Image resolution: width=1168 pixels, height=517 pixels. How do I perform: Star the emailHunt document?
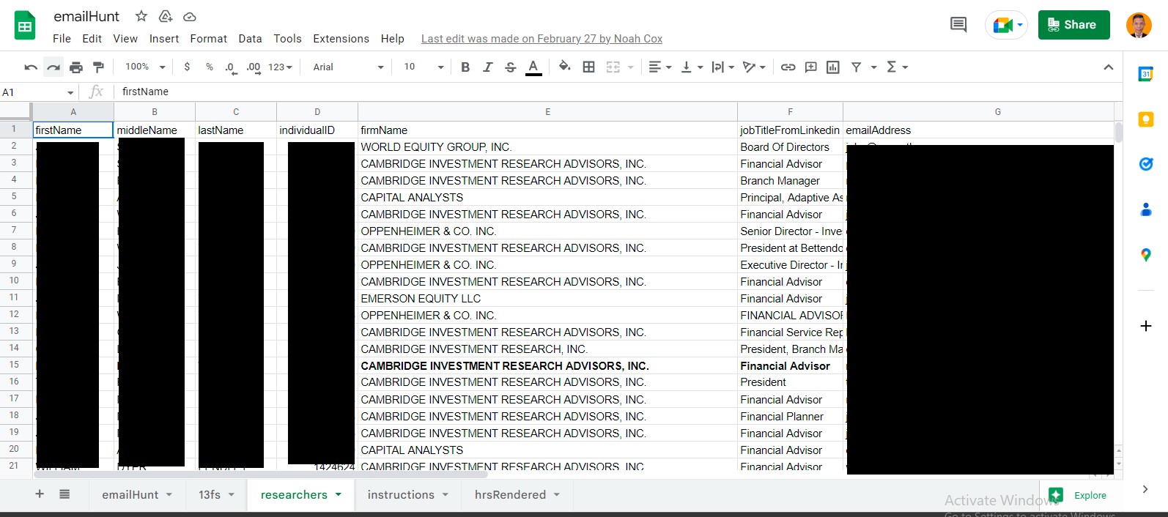pos(141,16)
